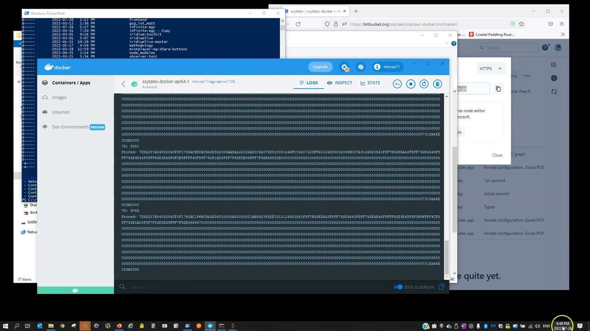
Task: Go back with the arrow beside the container name
Action: pyautogui.click(x=123, y=84)
